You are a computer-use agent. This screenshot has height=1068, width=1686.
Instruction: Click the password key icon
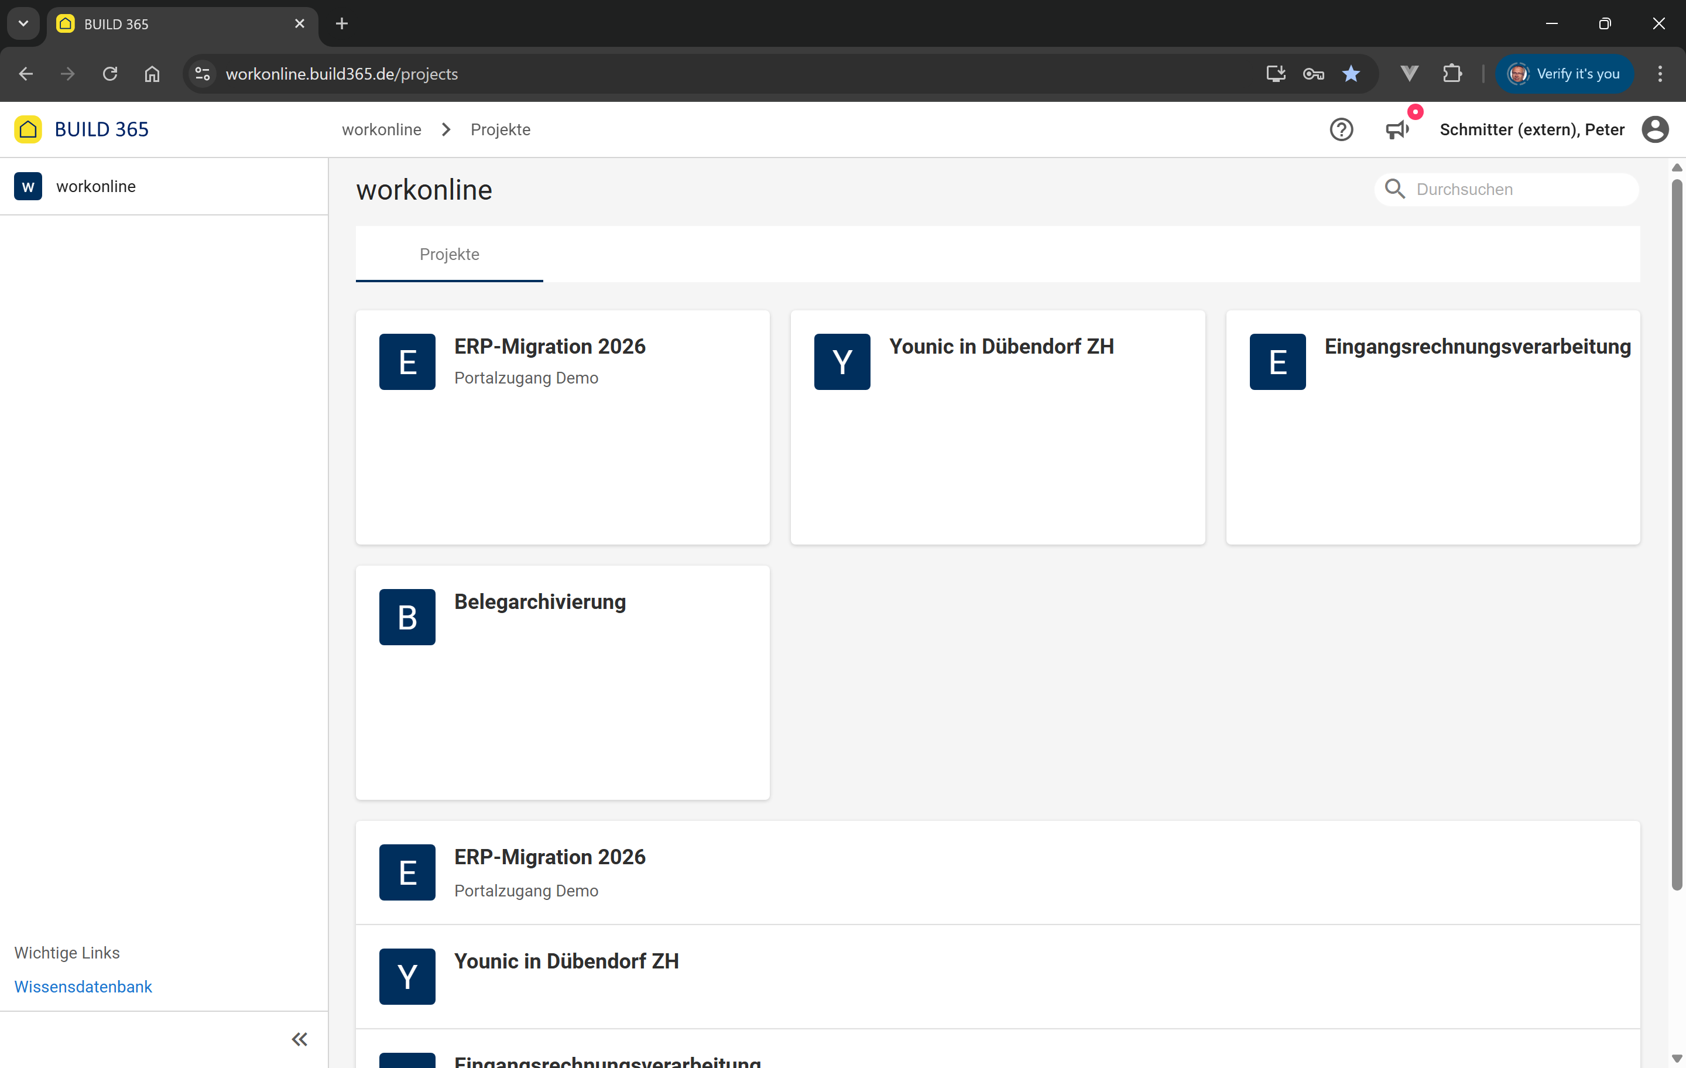(x=1313, y=74)
